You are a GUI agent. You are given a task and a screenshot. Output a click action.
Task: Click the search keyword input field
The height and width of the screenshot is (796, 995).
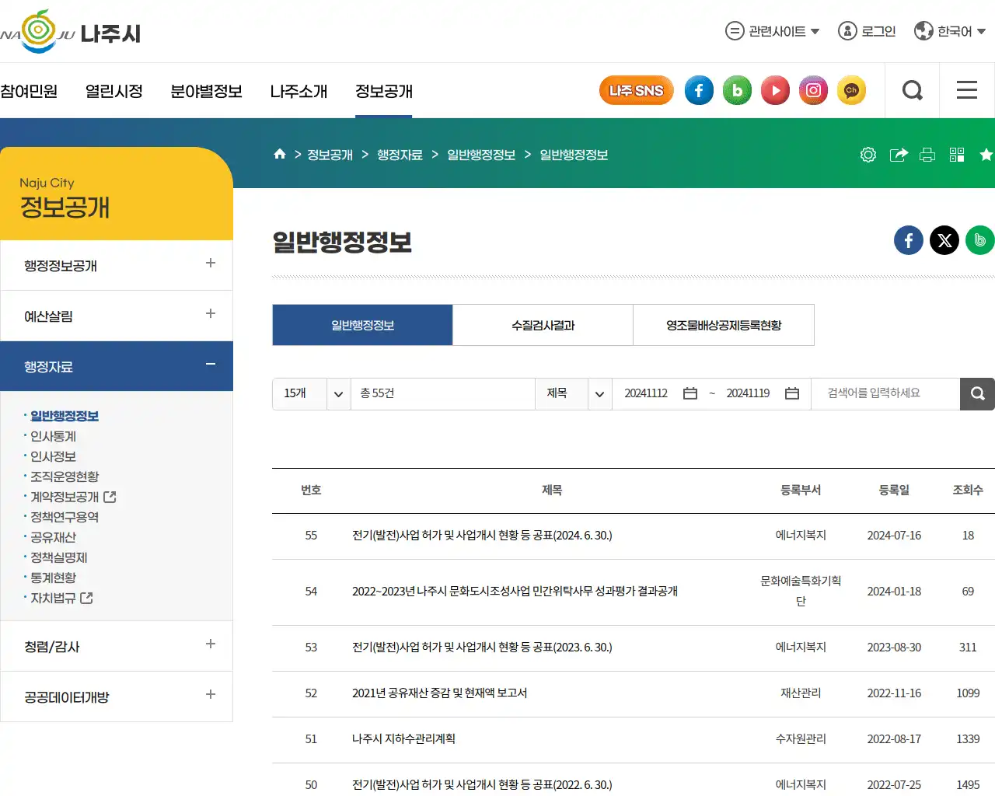click(x=885, y=394)
